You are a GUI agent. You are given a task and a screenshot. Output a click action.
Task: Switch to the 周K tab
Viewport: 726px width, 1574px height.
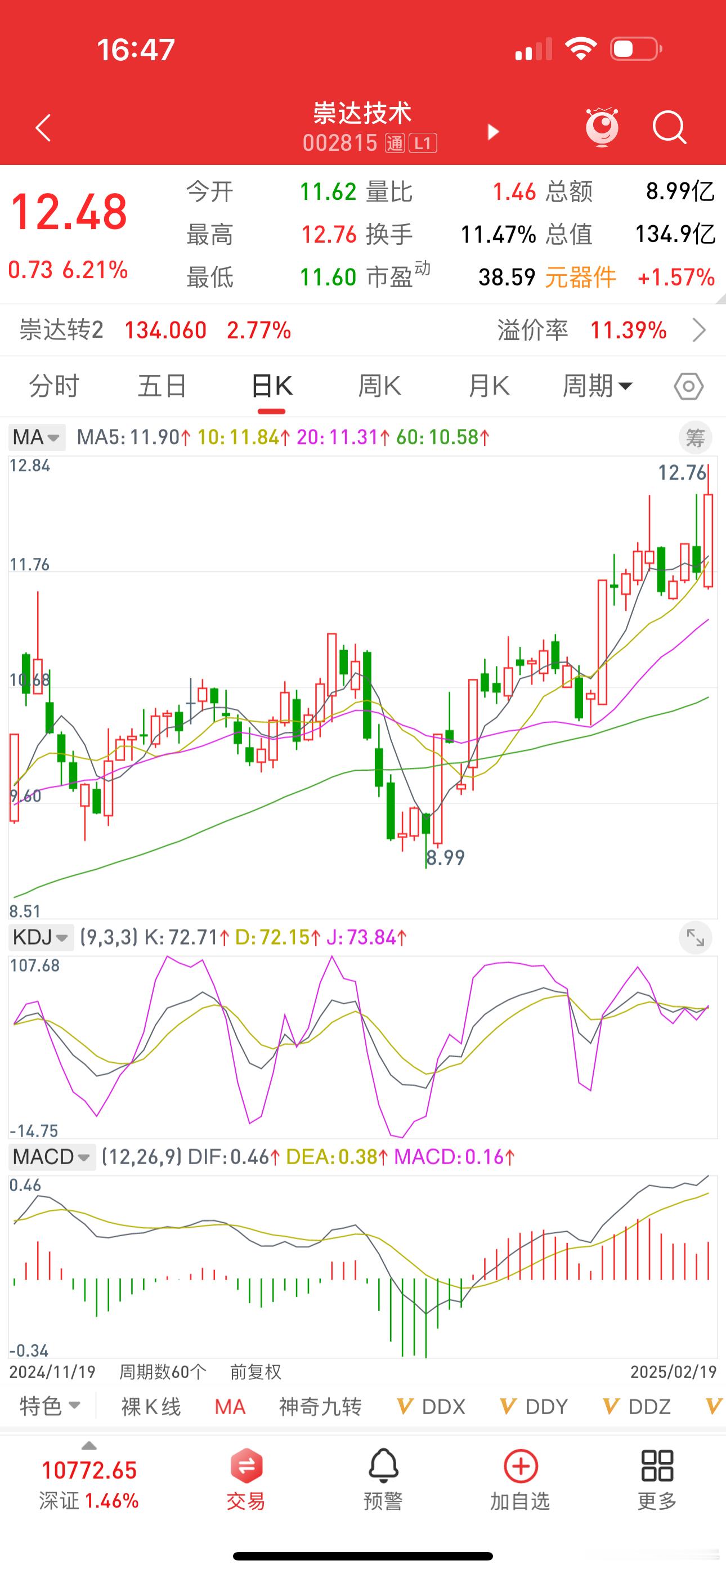(379, 386)
